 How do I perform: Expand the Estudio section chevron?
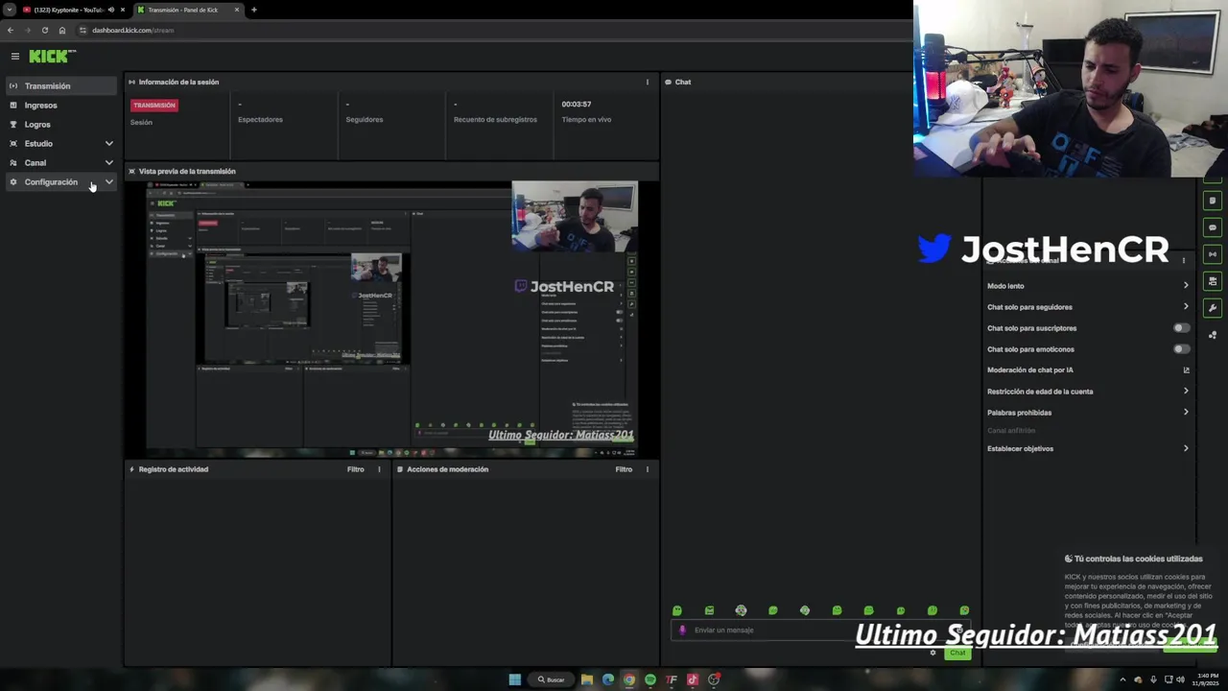(108, 144)
